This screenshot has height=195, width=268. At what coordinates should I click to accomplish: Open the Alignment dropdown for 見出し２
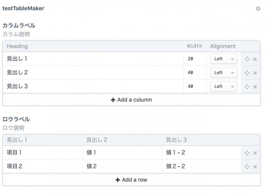point(224,73)
